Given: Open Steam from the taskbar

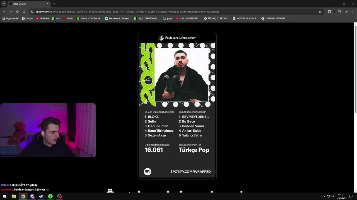Looking at the screenshot, I should click(x=41, y=196).
